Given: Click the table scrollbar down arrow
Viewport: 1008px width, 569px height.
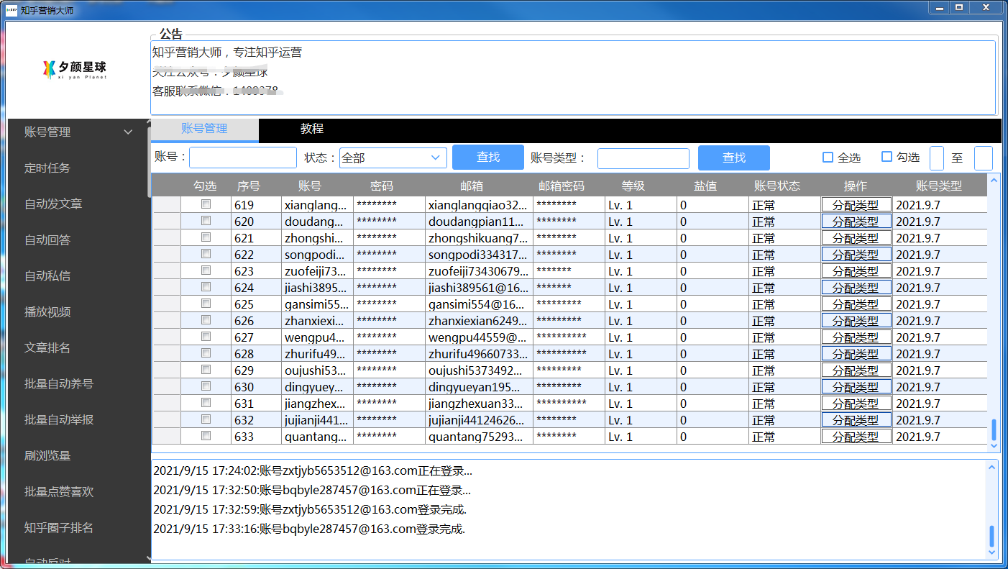Looking at the screenshot, I should (994, 446).
